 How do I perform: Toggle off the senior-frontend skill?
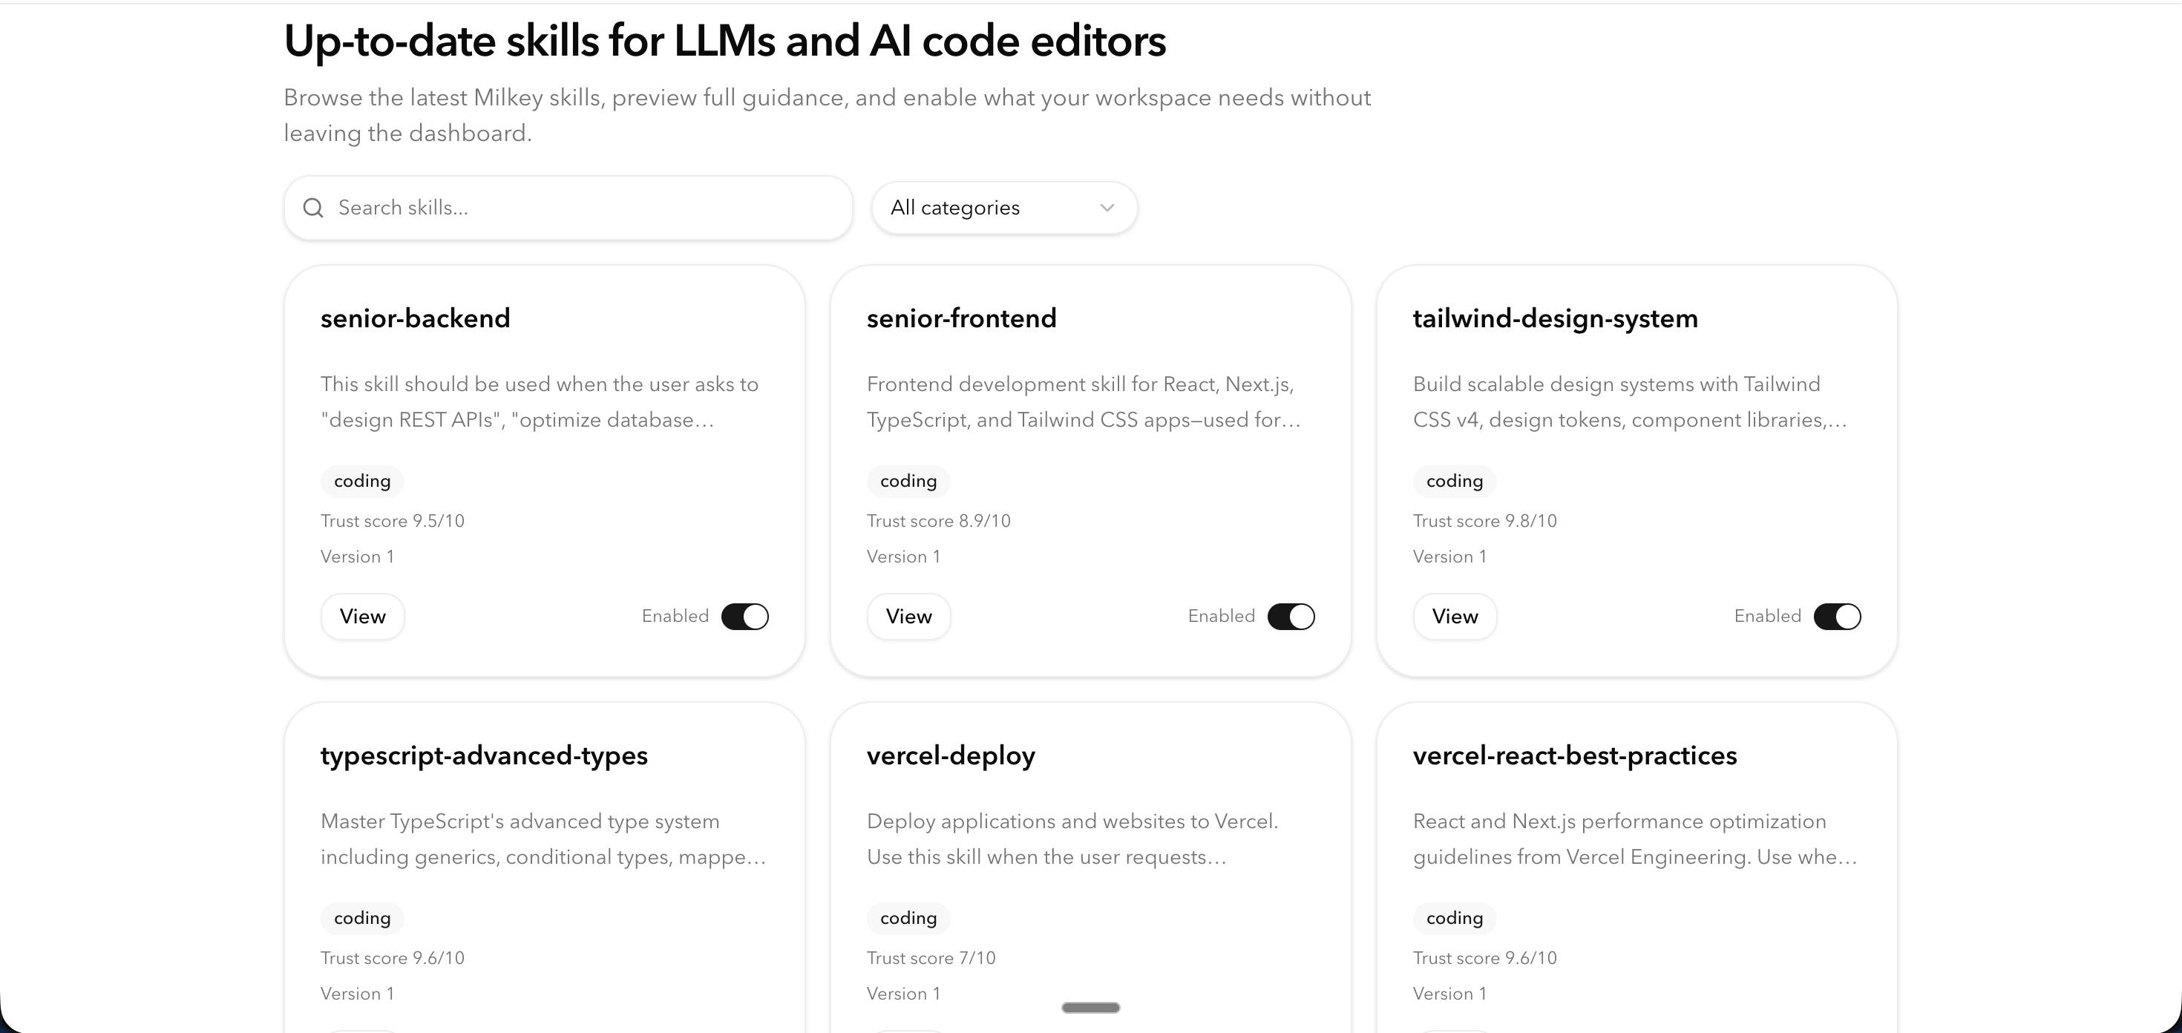1291,617
